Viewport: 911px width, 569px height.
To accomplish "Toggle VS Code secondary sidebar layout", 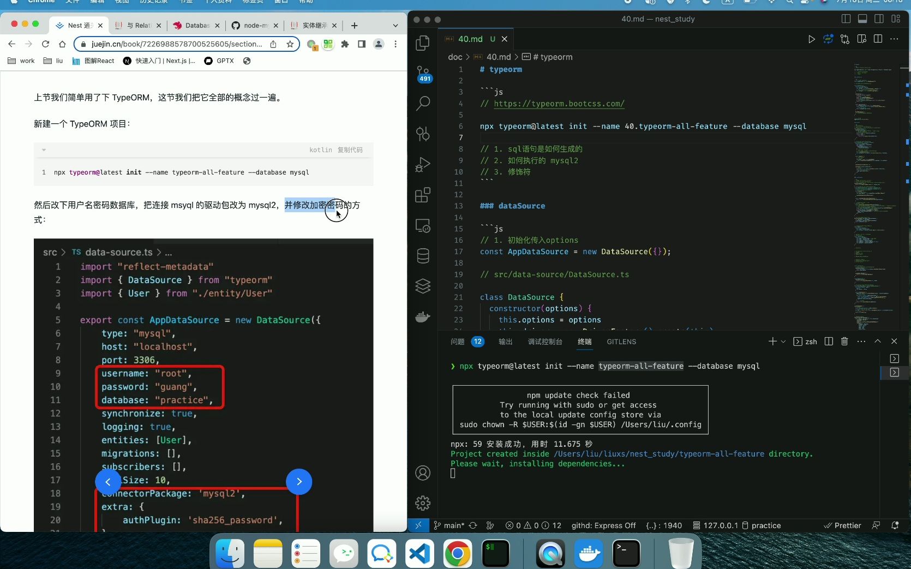I will tap(879, 19).
